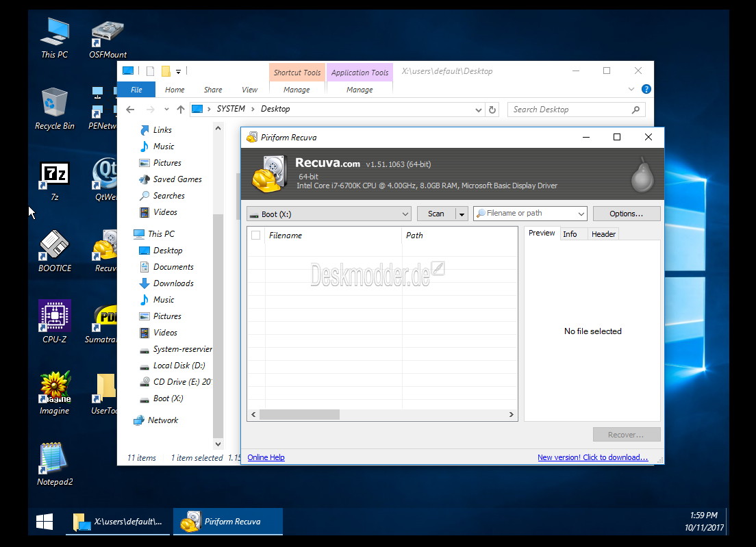756x547 pixels.
Task: Open the Windows Start menu
Action: pyautogui.click(x=45, y=522)
